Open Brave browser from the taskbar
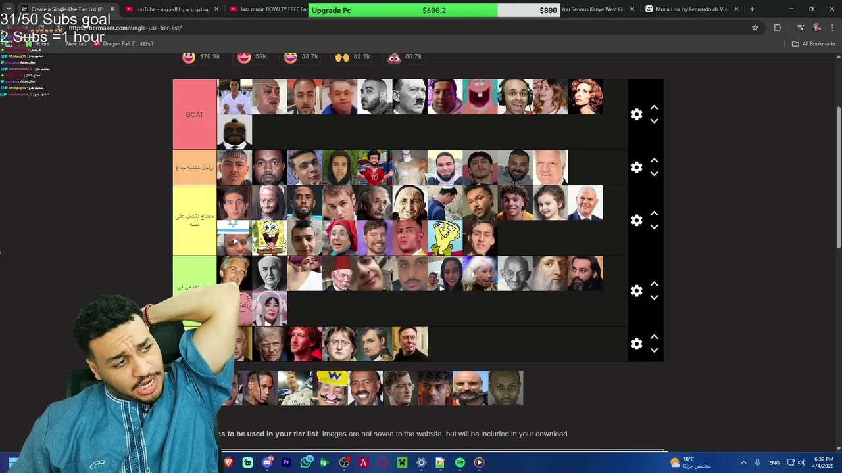Image resolution: width=842 pixels, height=473 pixels. coord(228,462)
